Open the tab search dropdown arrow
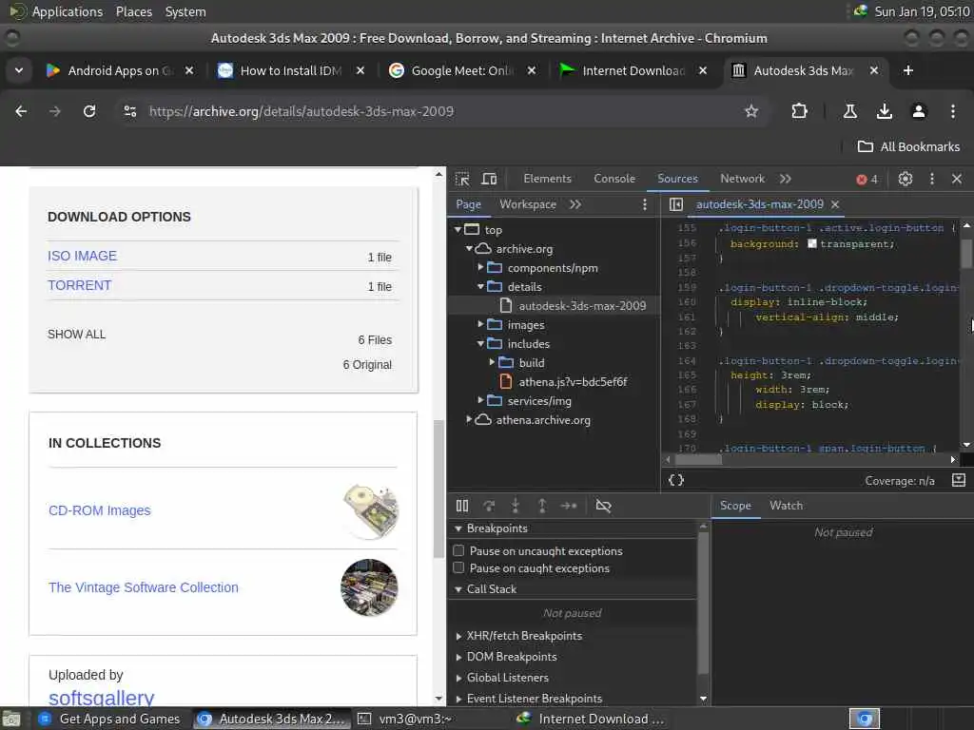 click(19, 70)
